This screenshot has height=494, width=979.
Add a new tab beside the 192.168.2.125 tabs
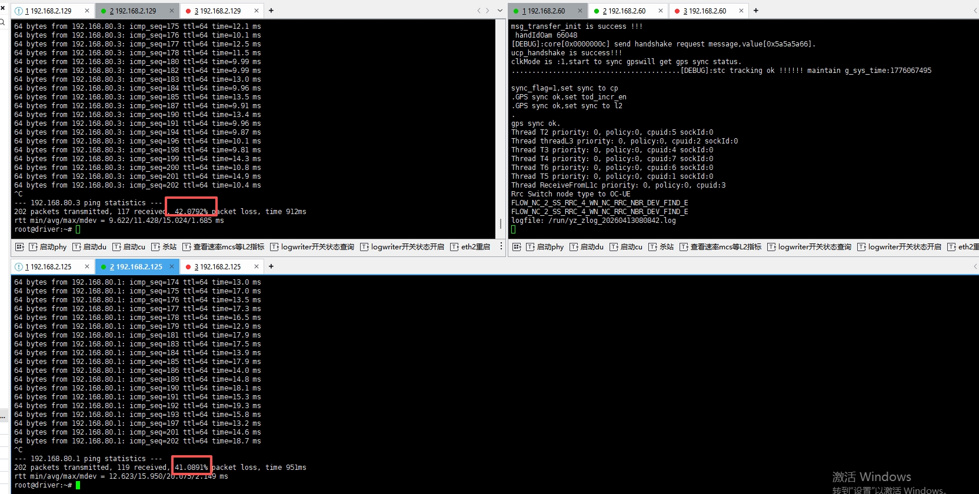coord(271,266)
